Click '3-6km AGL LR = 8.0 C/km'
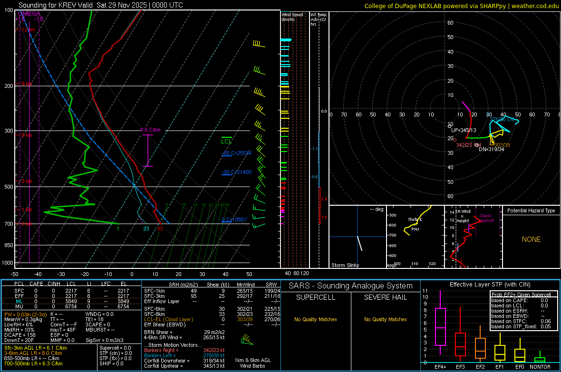The height and width of the screenshot is (372, 561). point(33,353)
